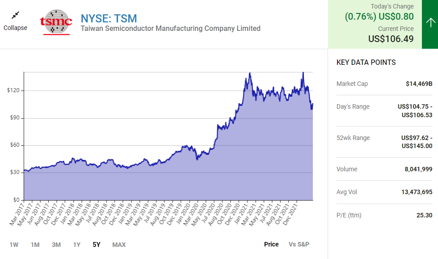The image size is (438, 259).
Task: Click the Collapse arrows icon
Action: [16, 15]
